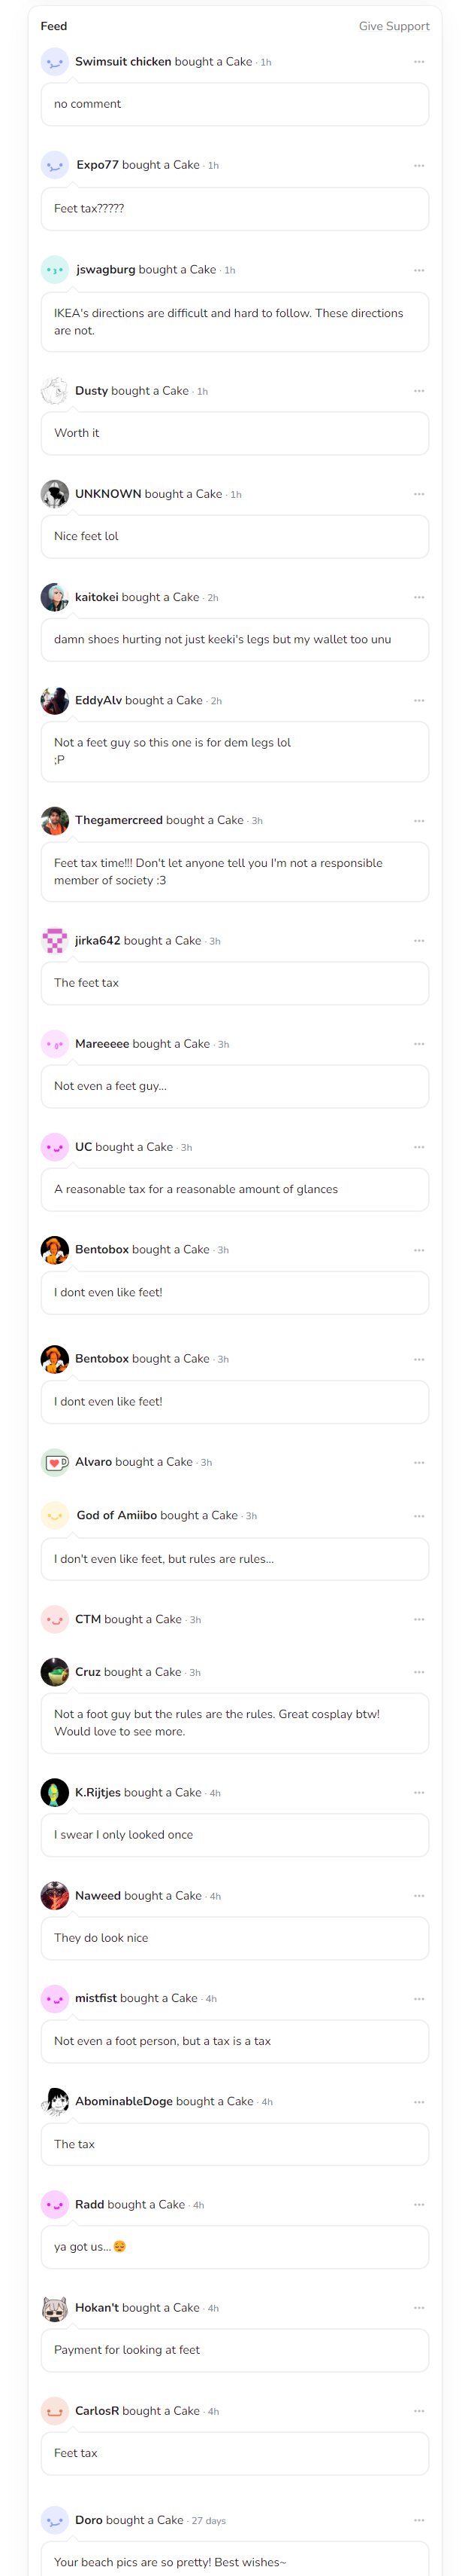Click Dusty's sketch avatar icon
This screenshot has height=2576, width=465.
55,391
